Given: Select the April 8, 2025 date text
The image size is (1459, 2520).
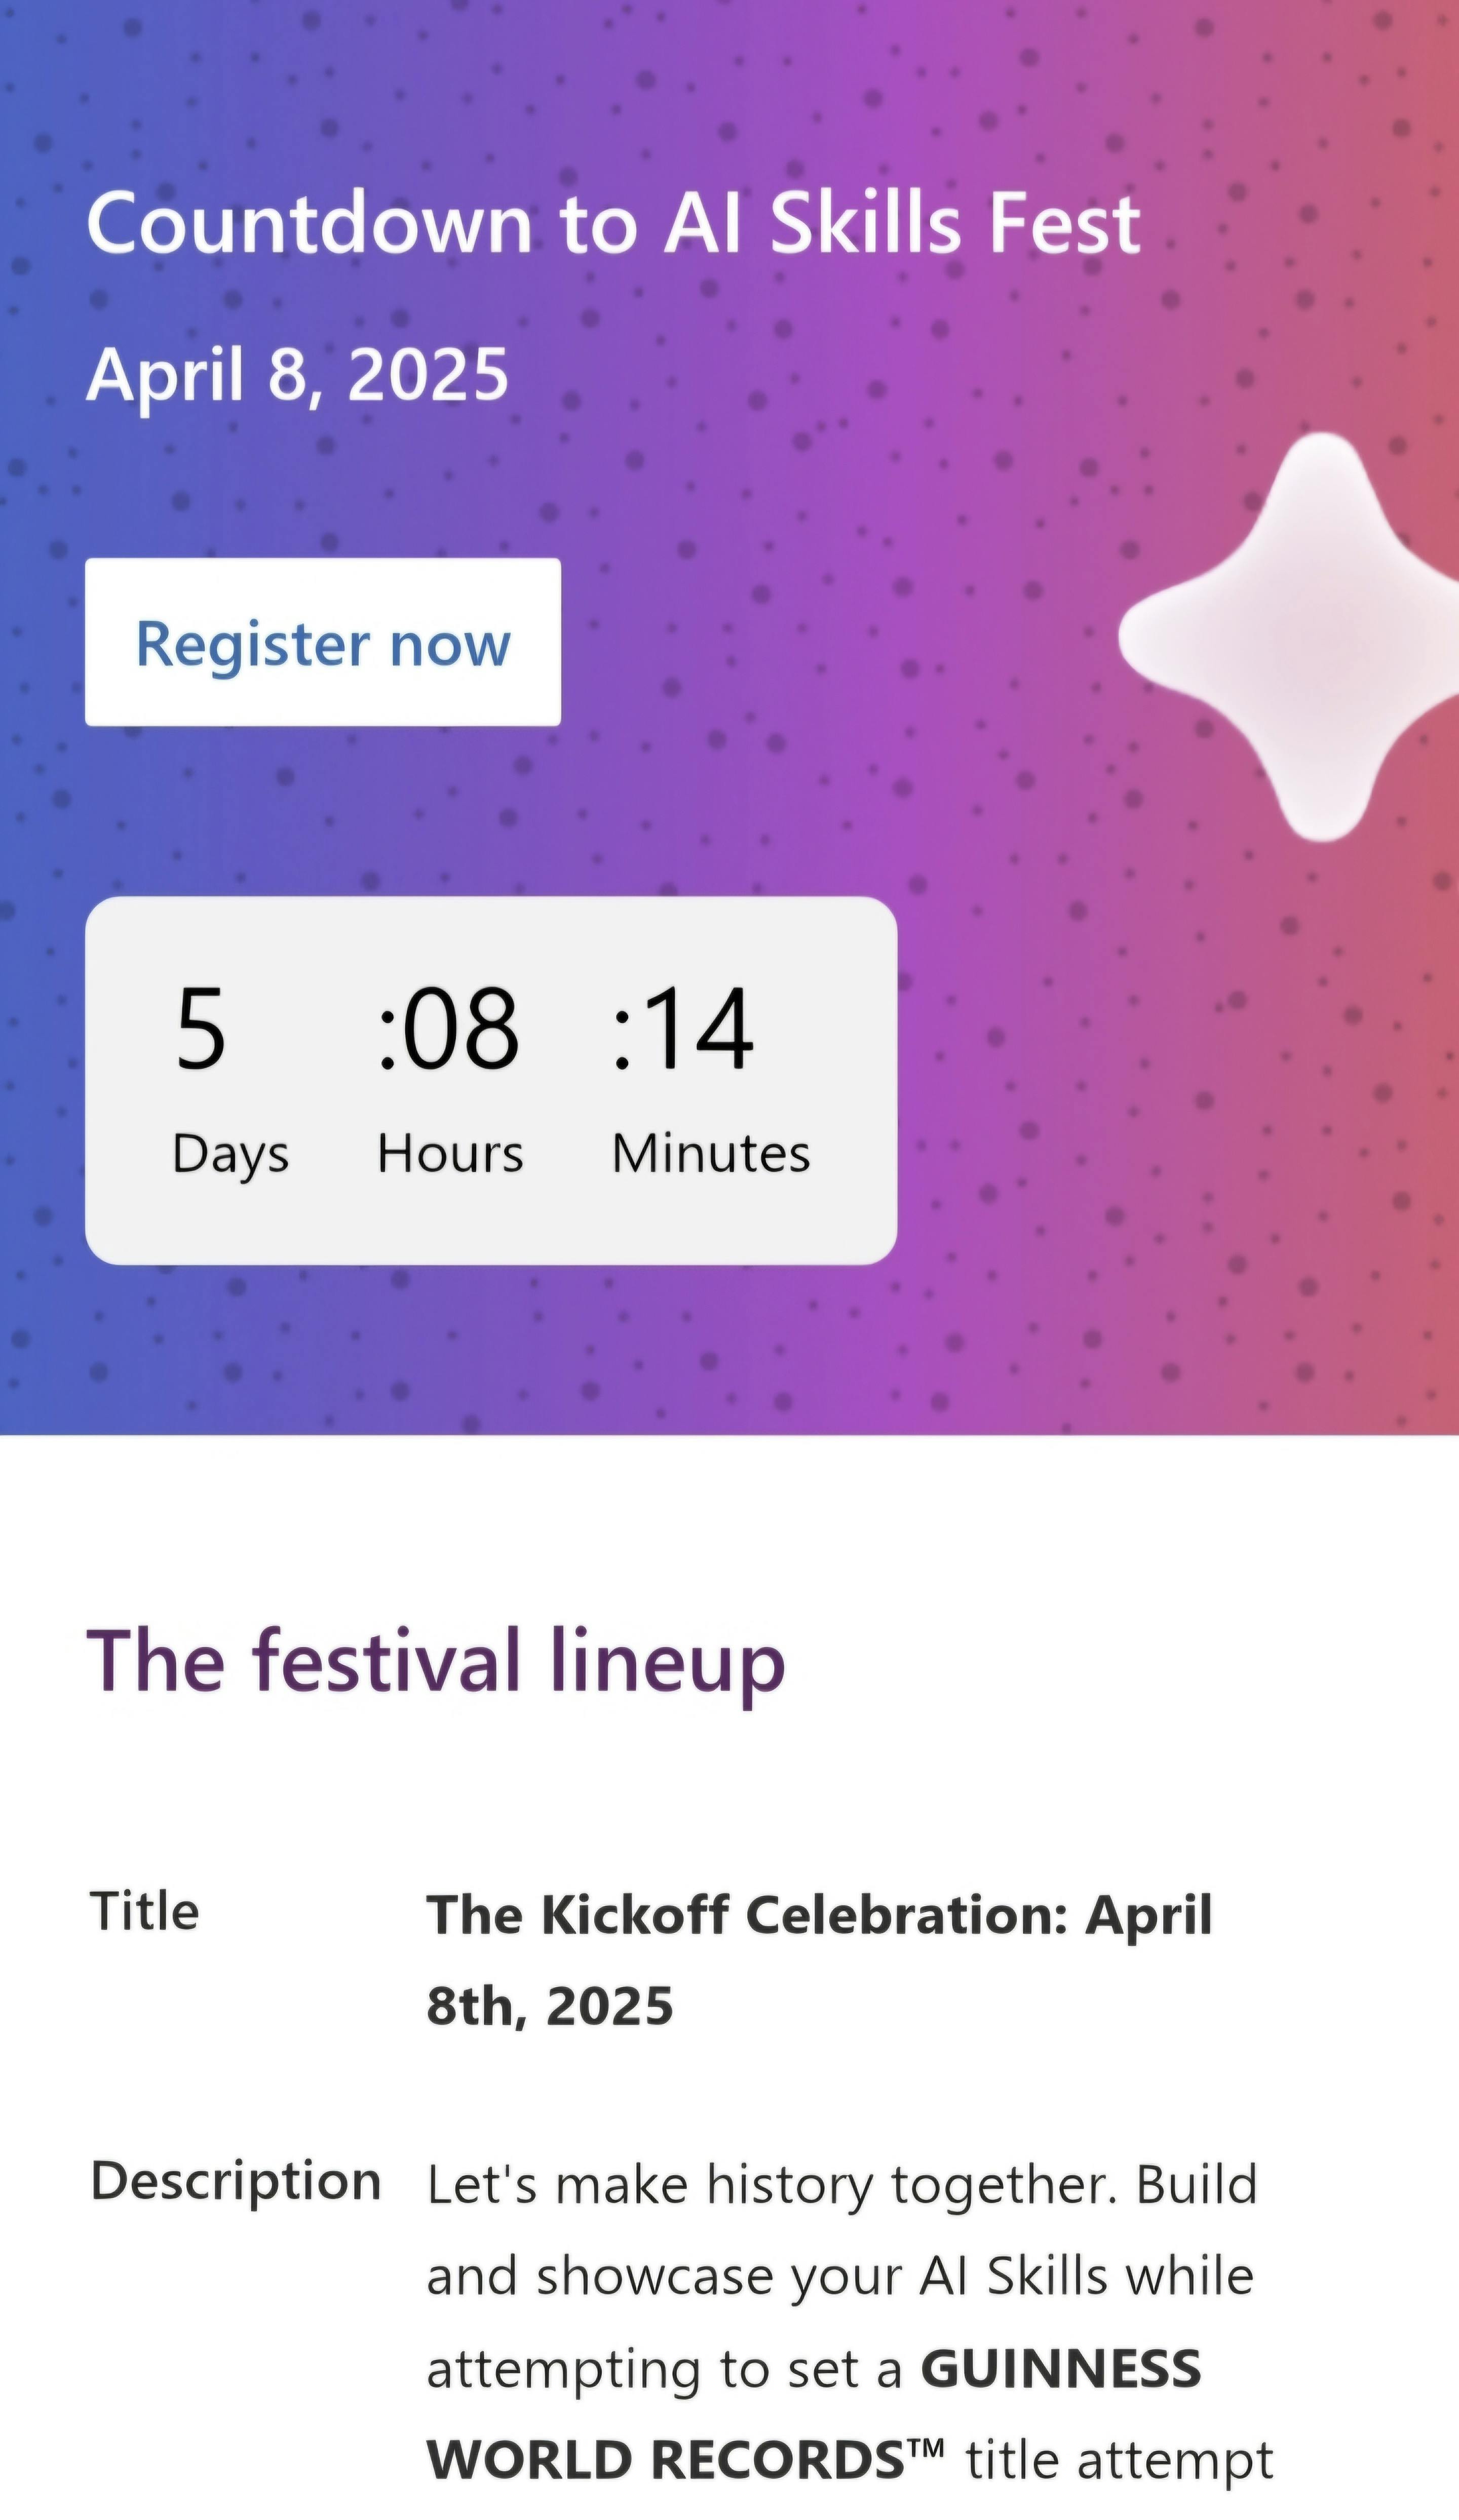Looking at the screenshot, I should pos(298,375).
